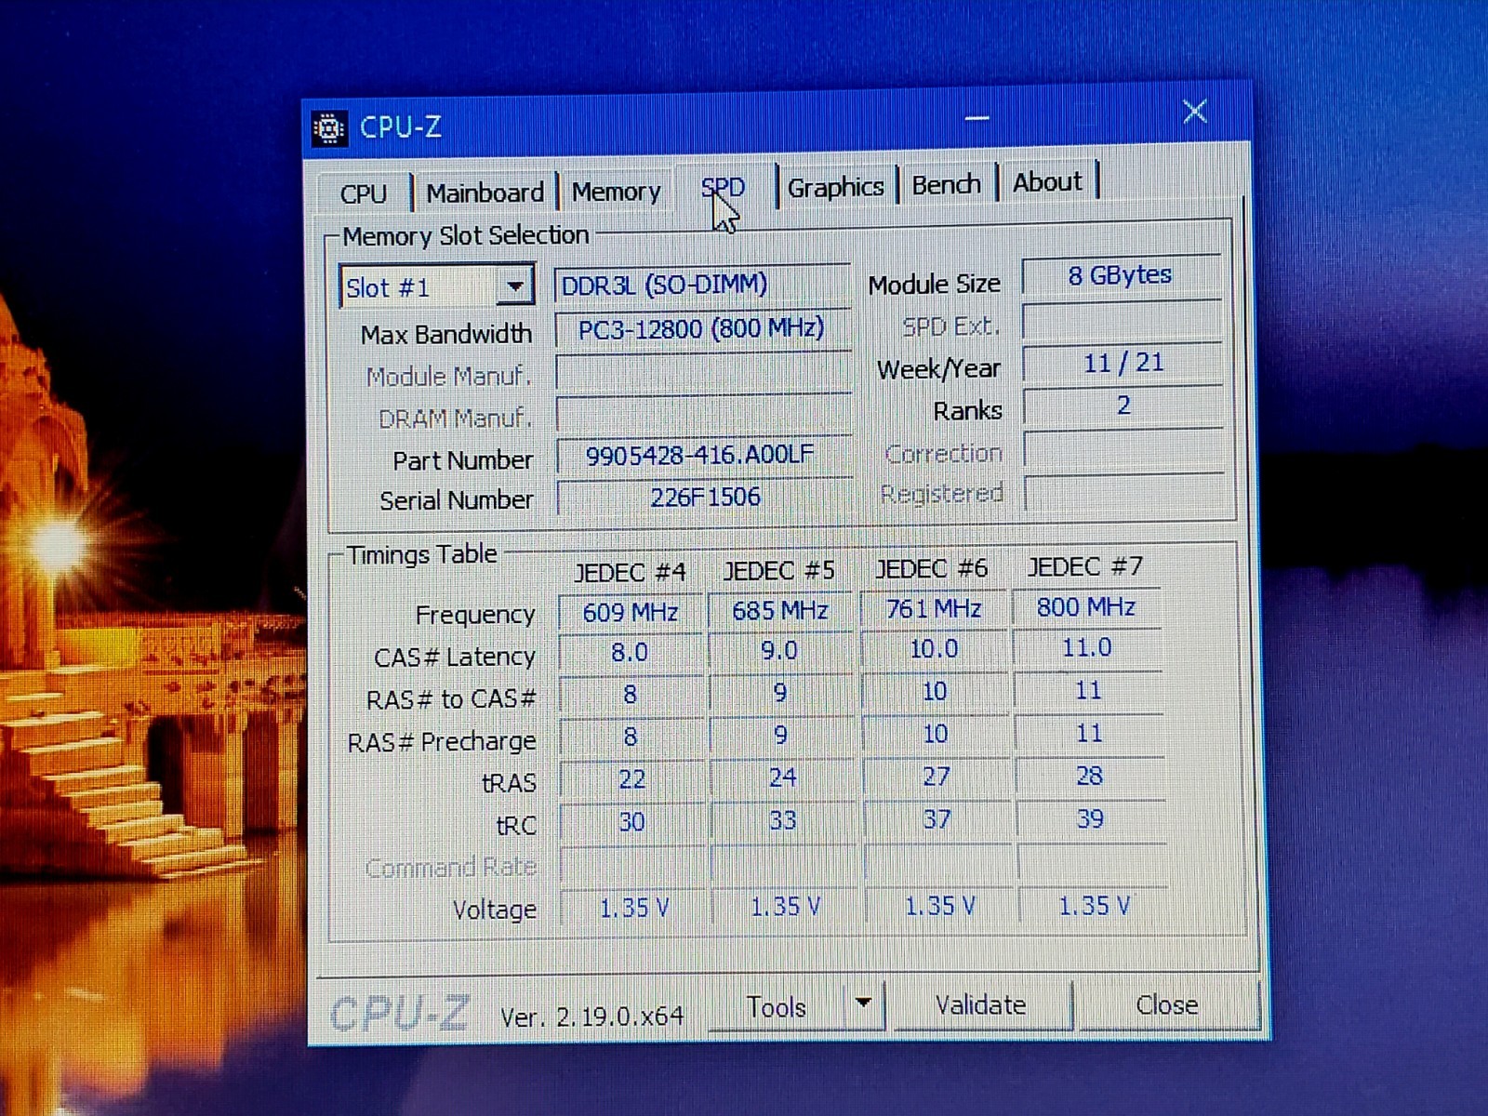Open the Bench tab

pos(946,185)
